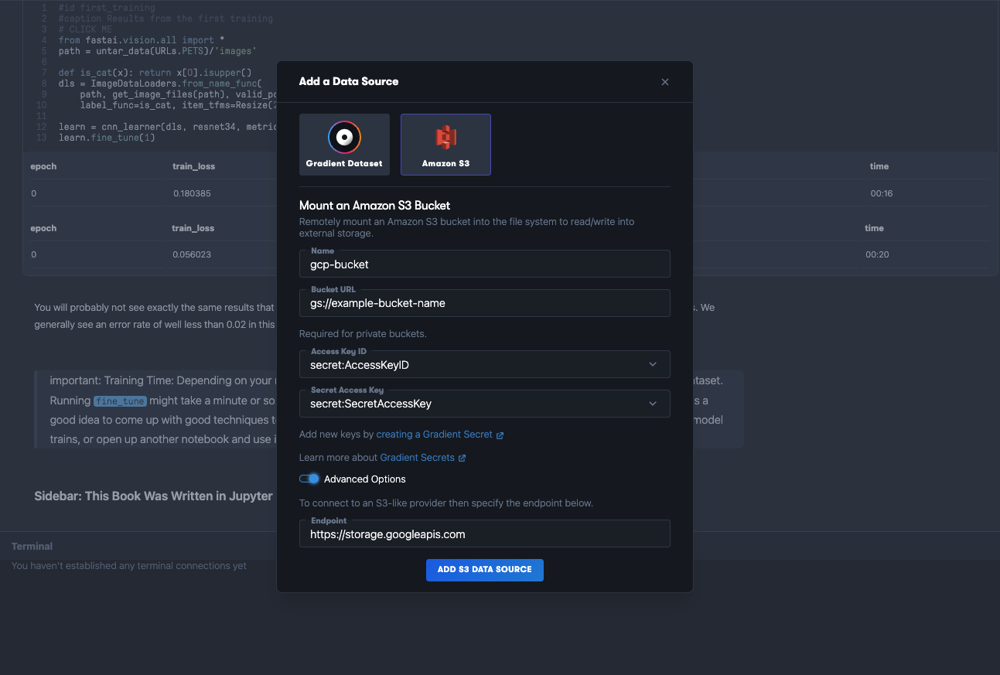Click the Sidebar: This Book Was Written heading
Screen dimensions: 1000x675
[153, 496]
